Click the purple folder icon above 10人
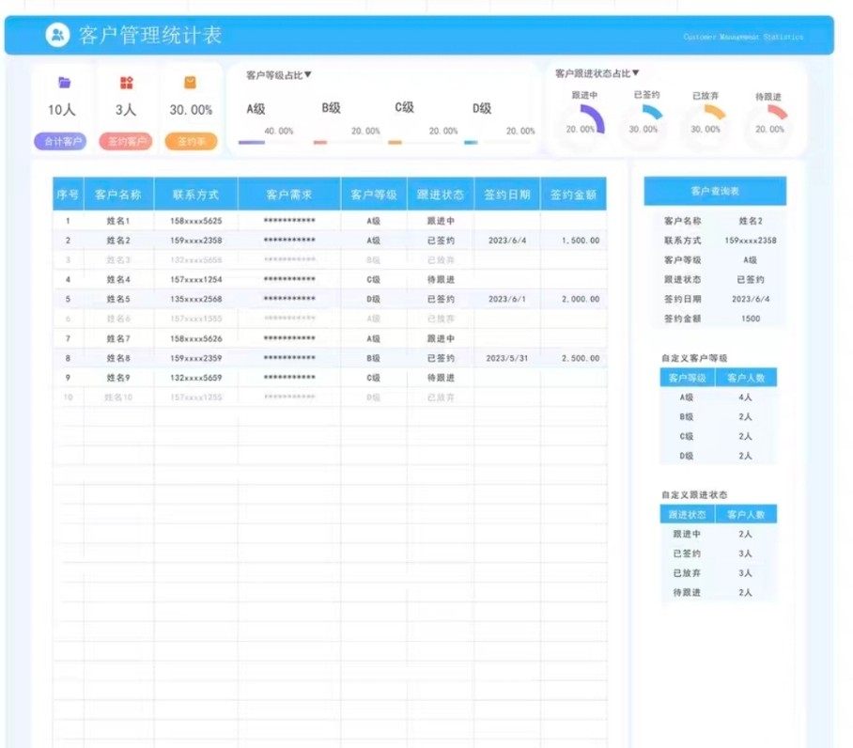The height and width of the screenshot is (748, 853). pos(64,83)
